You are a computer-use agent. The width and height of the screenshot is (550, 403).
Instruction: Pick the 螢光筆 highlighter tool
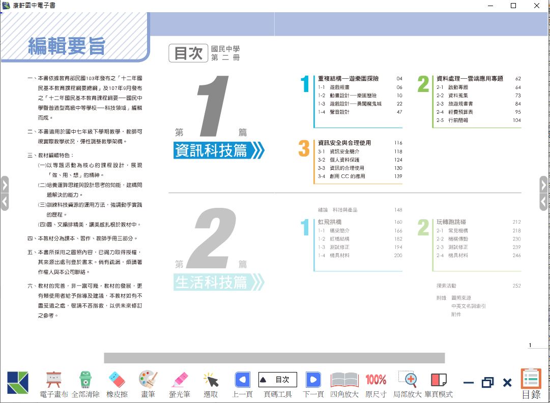(180, 380)
